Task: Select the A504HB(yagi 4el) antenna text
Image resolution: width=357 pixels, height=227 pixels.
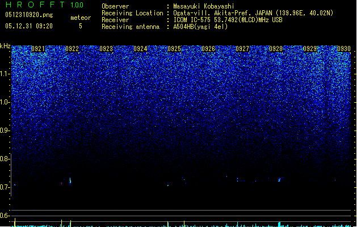Action: pos(200,27)
